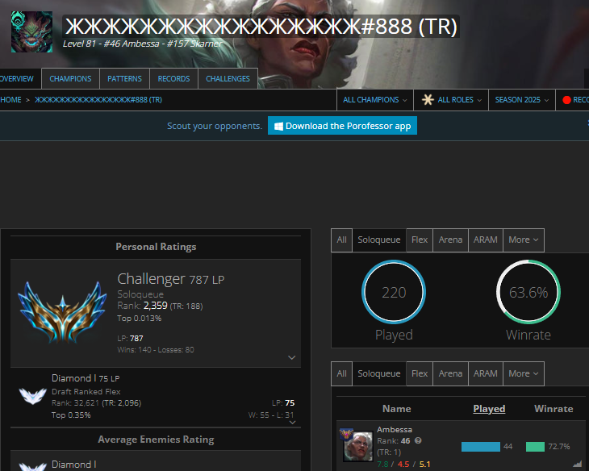589x471 pixels.
Task: Expand the Challenger soloqueue details chevron
Action: pos(292,357)
